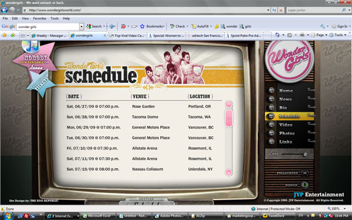Click the Feeds icon in command bar
The width and height of the screenshot is (352, 220).
(x=290, y=35)
